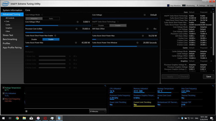This screenshot has height=121, width=216.
Task: Click the summary panel vertical scrollbar
Action: tap(214, 34)
